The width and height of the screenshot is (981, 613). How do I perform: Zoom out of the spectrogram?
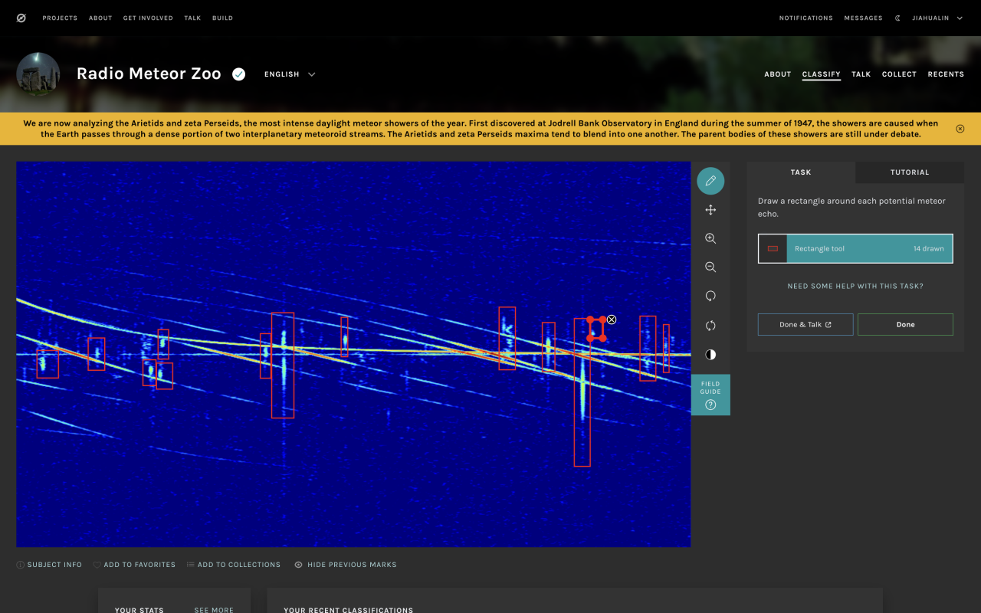710,267
